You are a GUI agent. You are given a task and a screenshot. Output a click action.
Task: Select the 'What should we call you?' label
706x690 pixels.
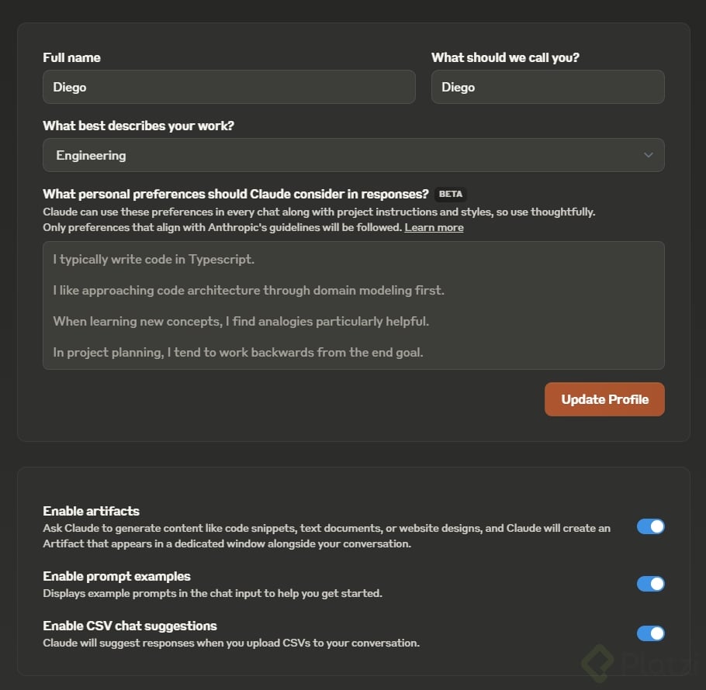(505, 57)
